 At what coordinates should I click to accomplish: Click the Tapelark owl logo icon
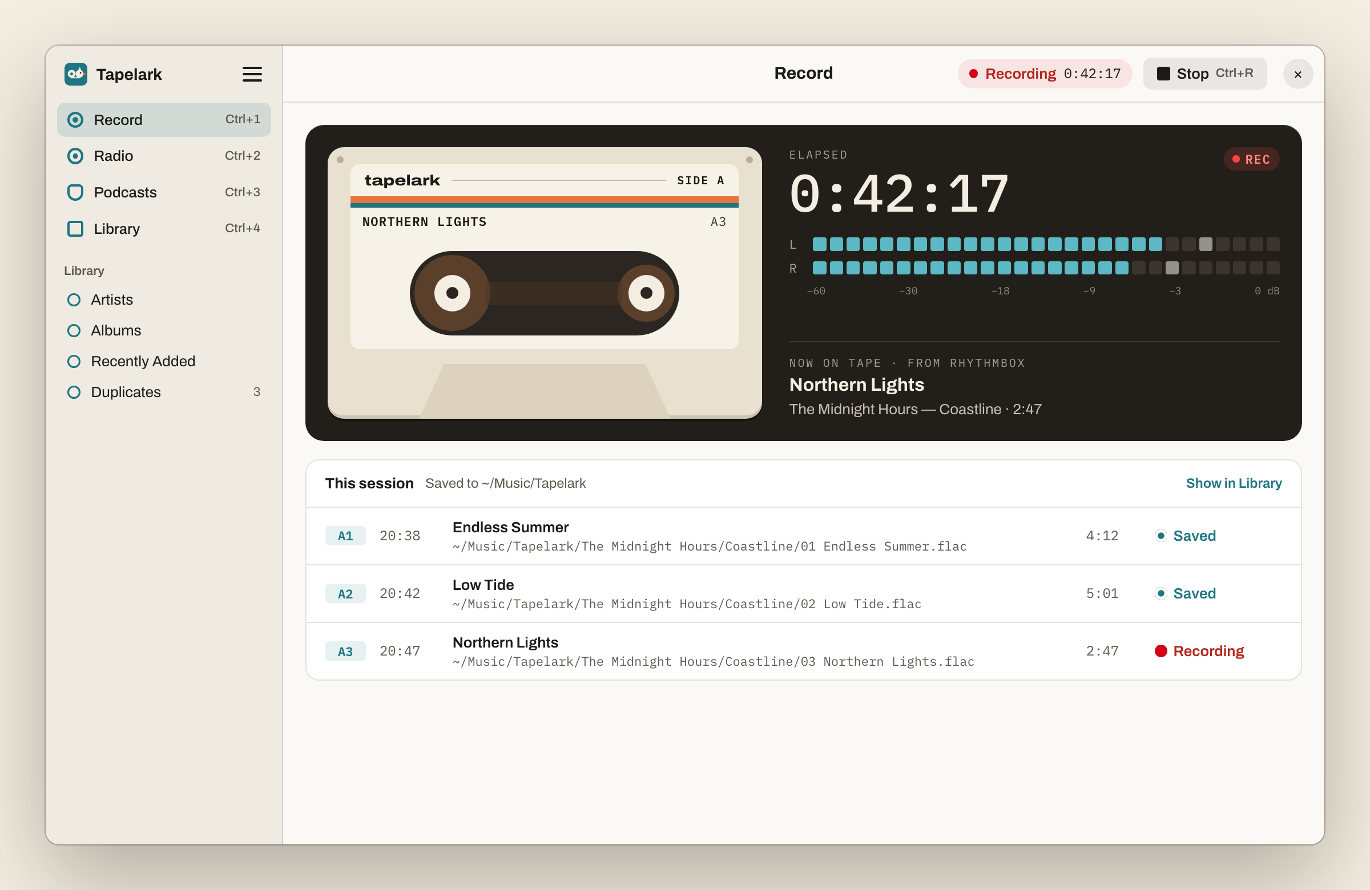[75, 74]
